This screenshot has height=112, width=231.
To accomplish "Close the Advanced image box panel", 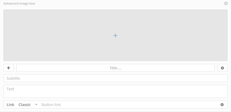I will click(x=226, y=3).
